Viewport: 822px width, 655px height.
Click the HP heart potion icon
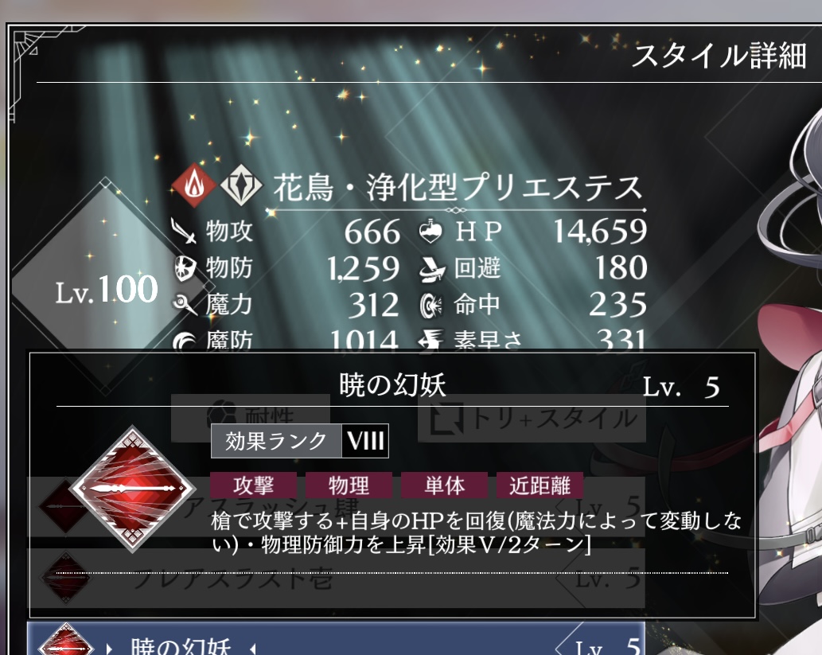coord(431,232)
